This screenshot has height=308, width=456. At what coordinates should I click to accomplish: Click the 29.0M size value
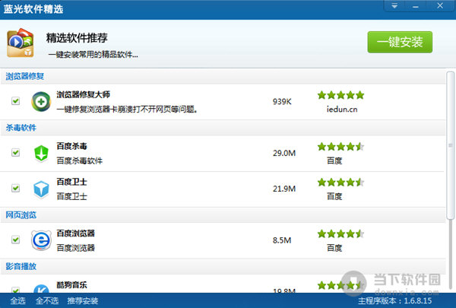[284, 153]
